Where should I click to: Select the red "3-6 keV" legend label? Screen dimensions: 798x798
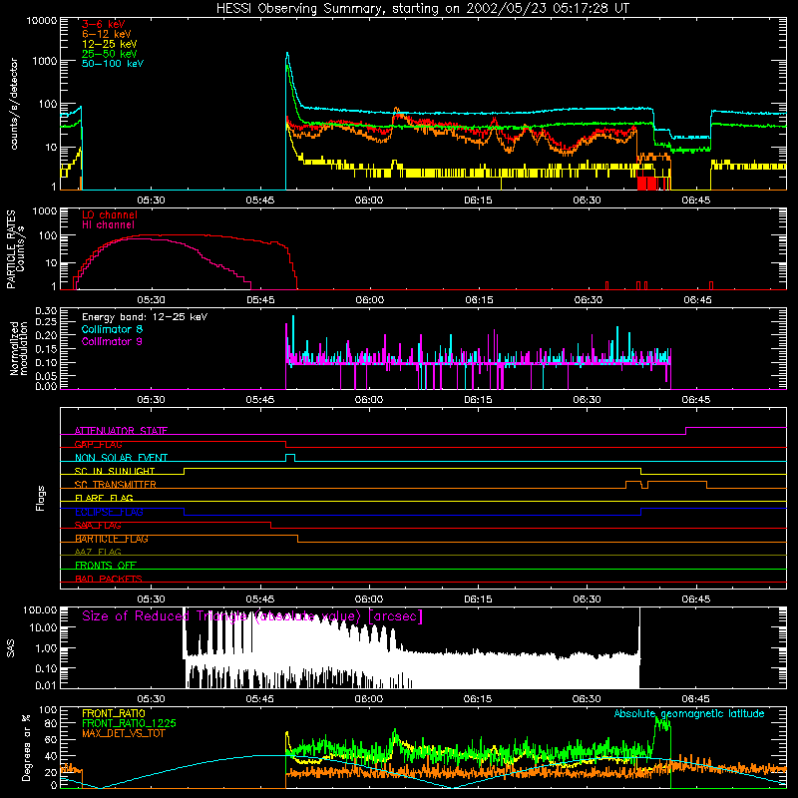coord(104,24)
